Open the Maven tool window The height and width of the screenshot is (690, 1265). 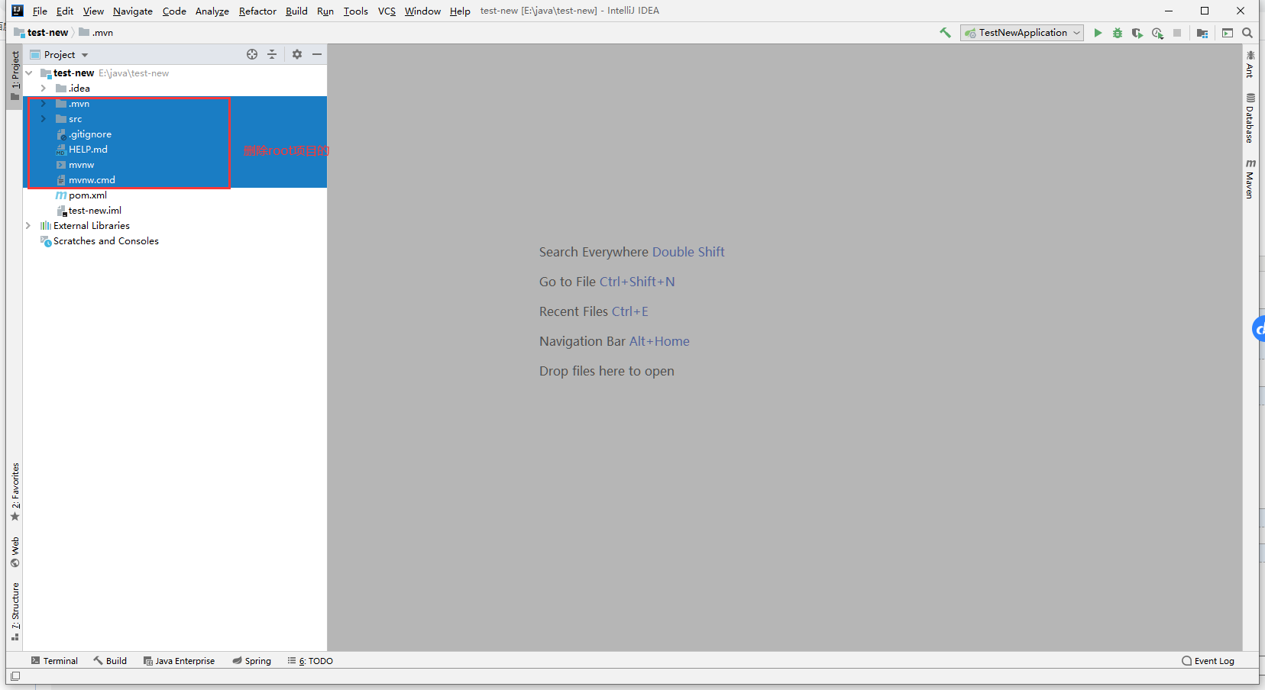tap(1250, 179)
